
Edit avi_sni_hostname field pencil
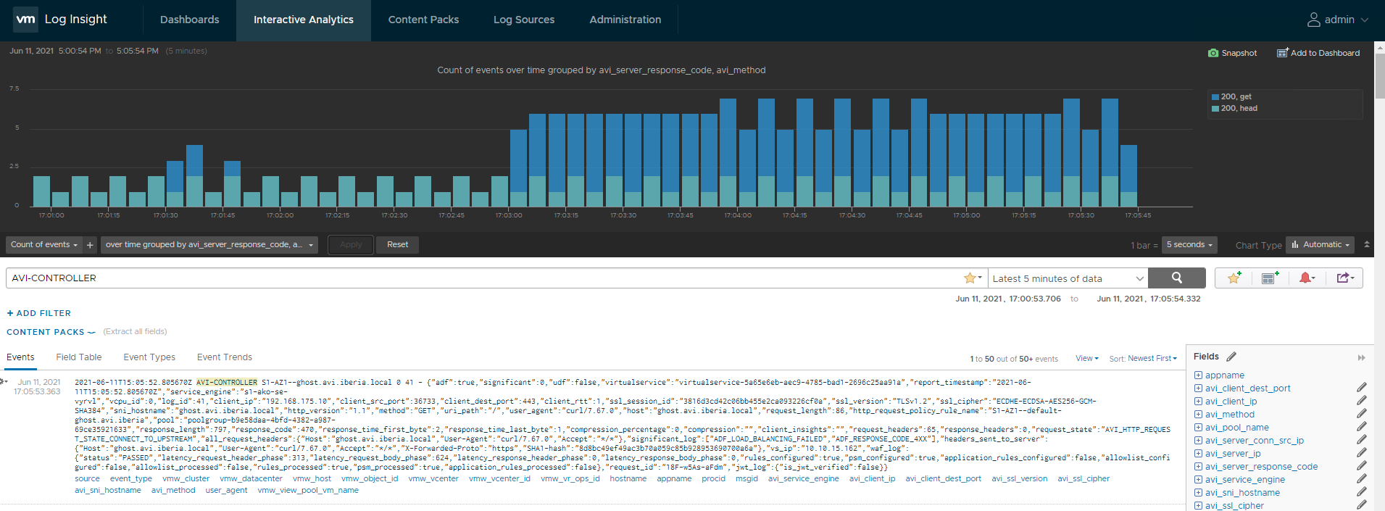point(1362,491)
